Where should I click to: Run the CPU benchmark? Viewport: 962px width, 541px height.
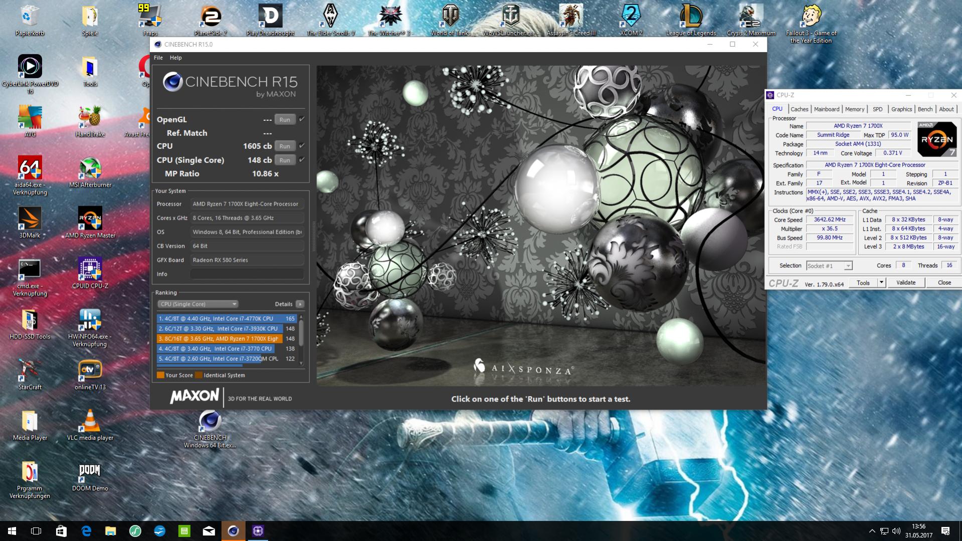(285, 146)
